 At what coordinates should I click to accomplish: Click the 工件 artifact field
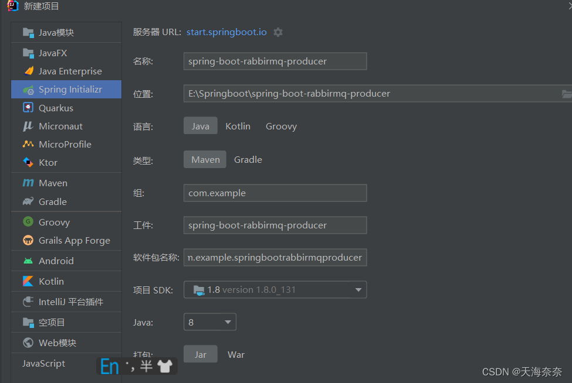(275, 225)
